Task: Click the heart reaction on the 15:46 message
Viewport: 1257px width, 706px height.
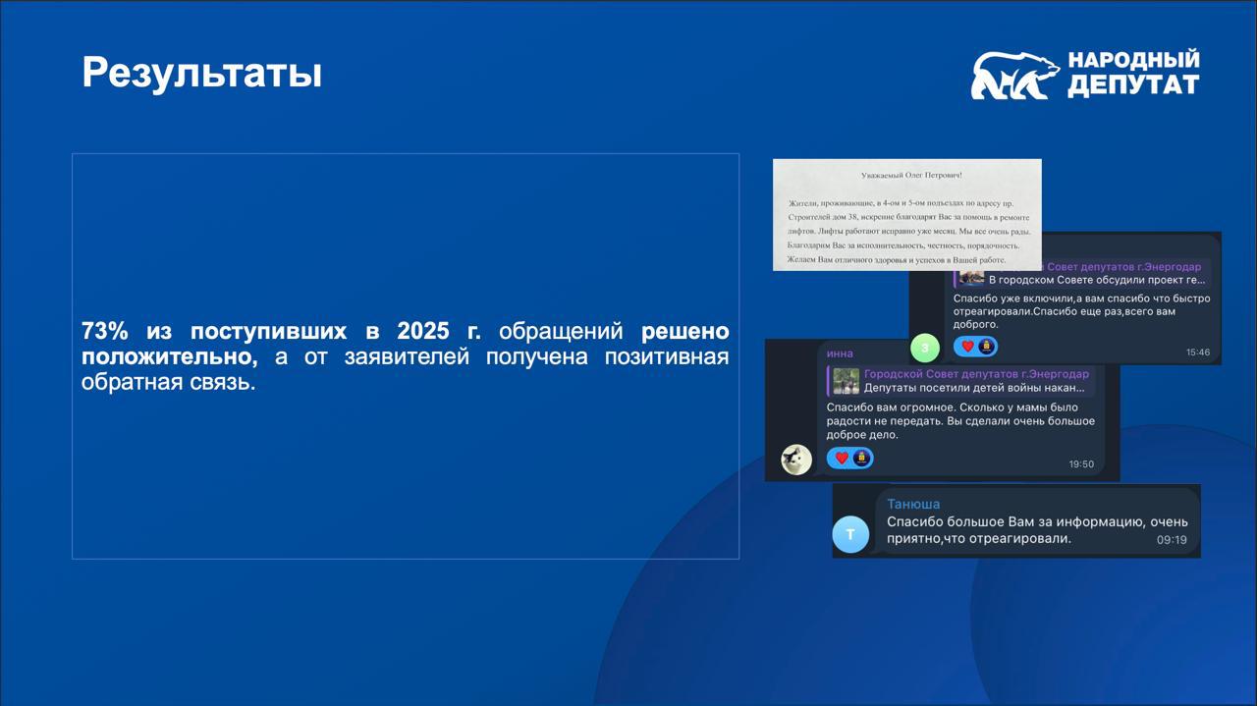Action: point(967,347)
